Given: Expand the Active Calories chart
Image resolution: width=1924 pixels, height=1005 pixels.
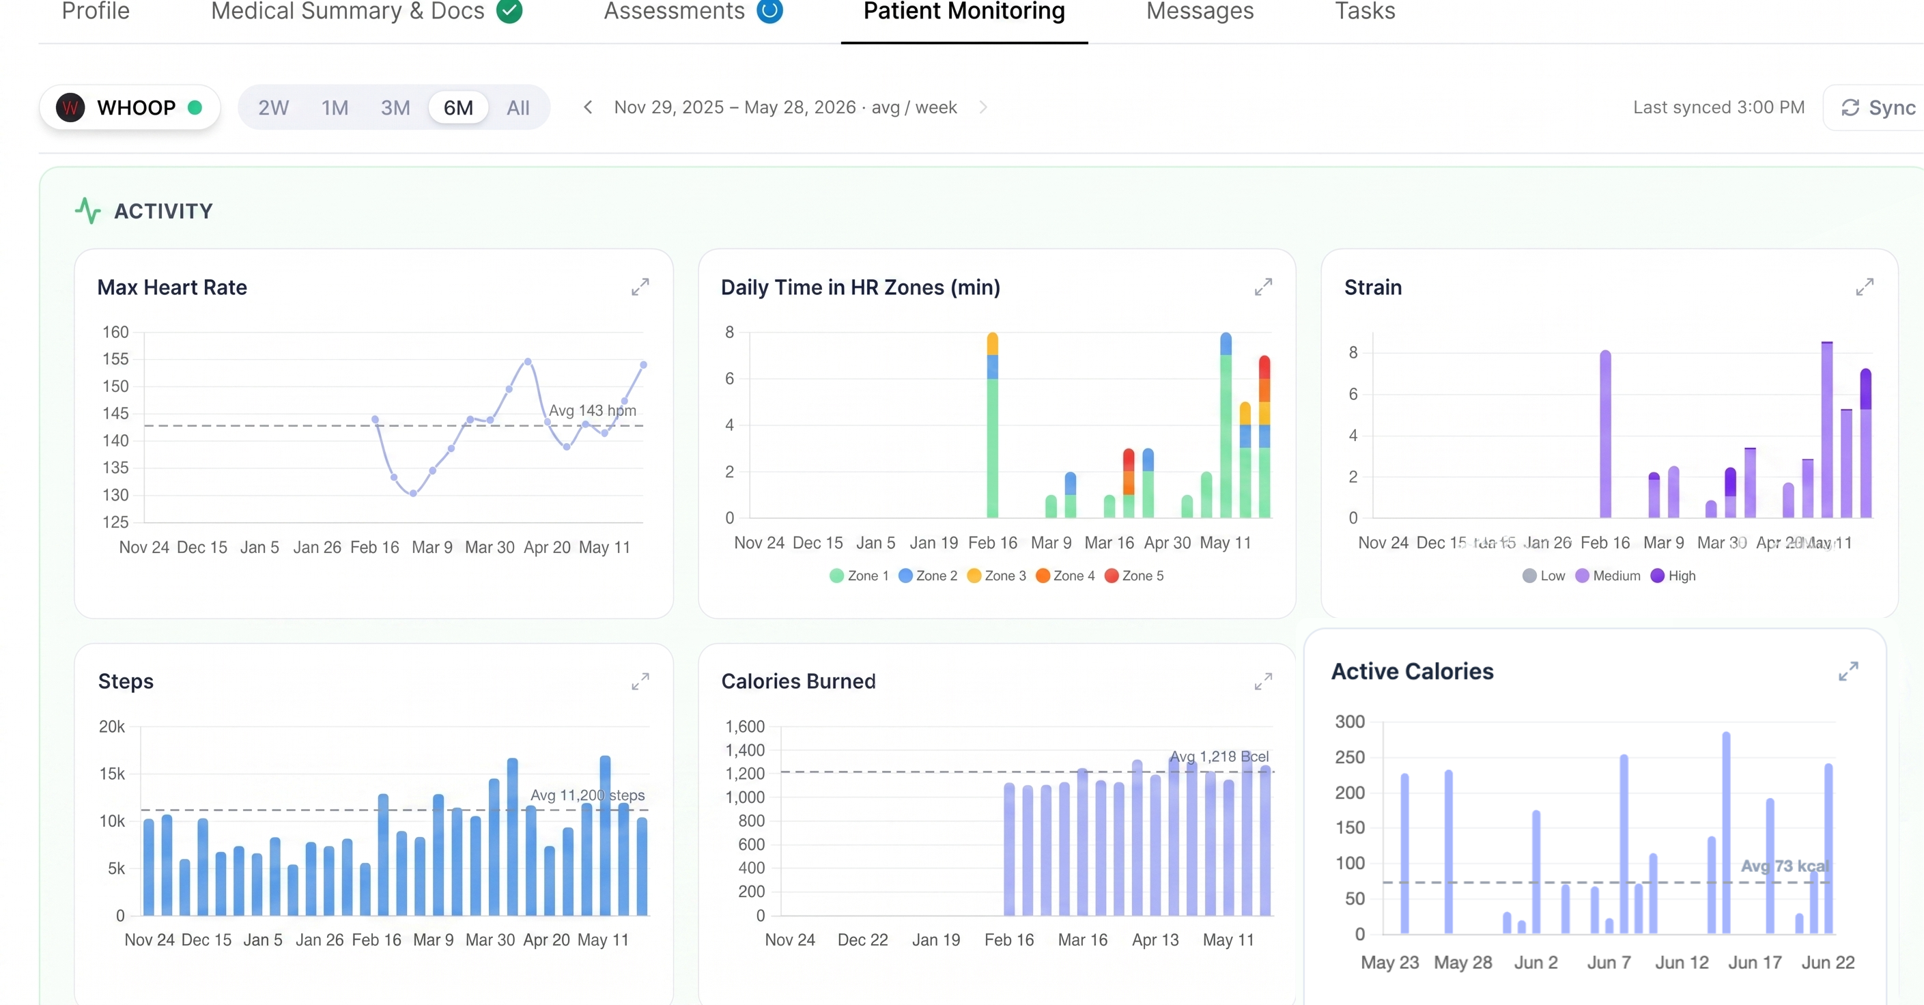Looking at the screenshot, I should [1849, 671].
